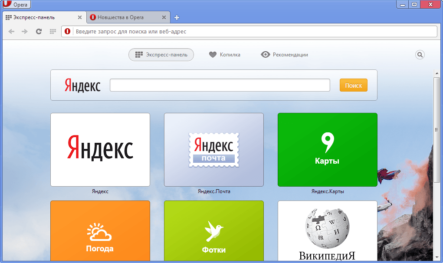This screenshot has width=443, height=263.
Task: Focus the Яндекс search input field
Action: 220,85
